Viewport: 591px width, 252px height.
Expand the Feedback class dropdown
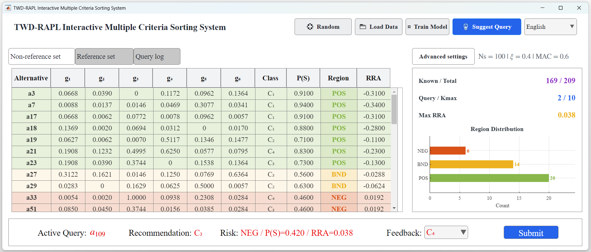[x=446, y=232]
